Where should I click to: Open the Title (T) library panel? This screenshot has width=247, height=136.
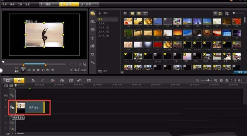92,38
